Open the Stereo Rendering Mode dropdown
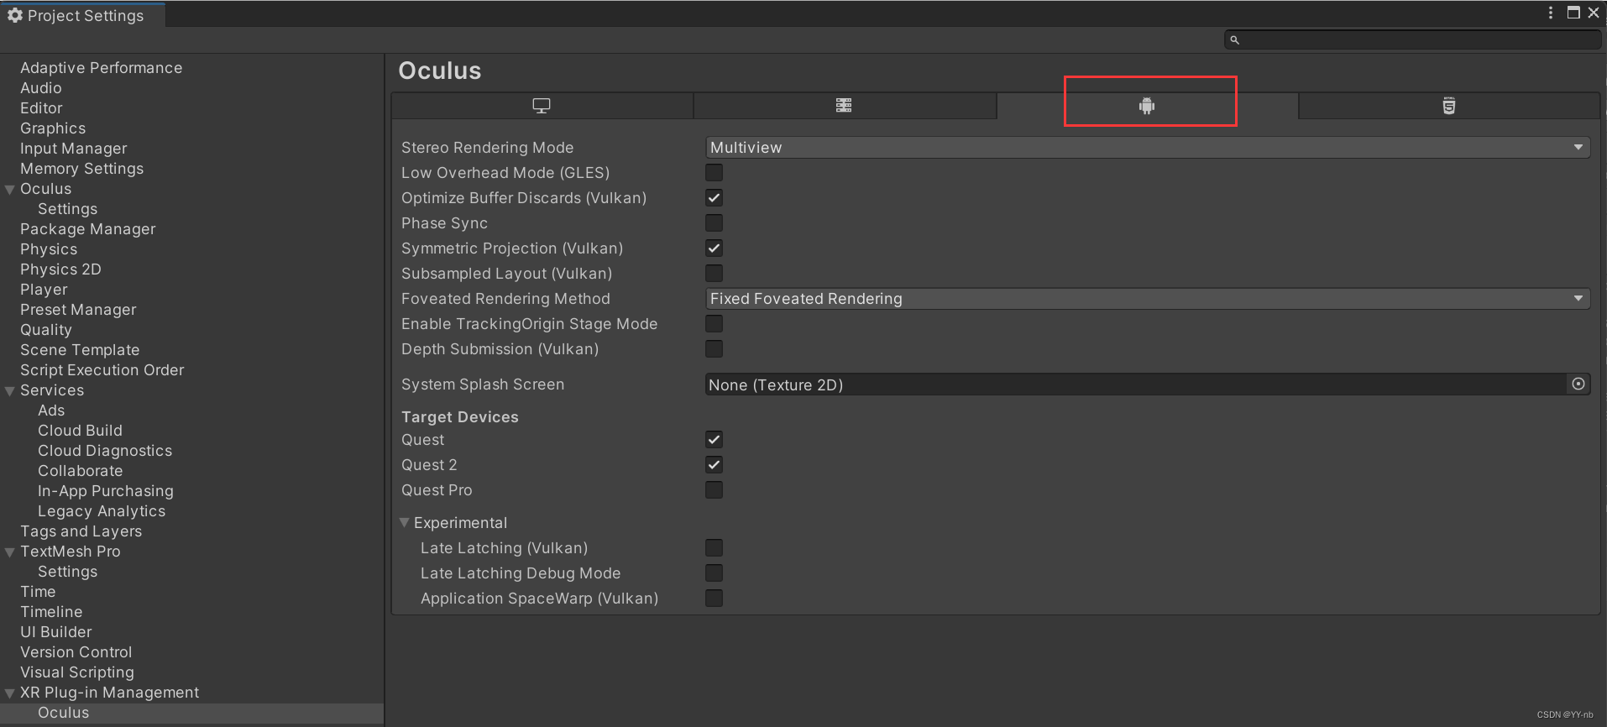 (1147, 148)
